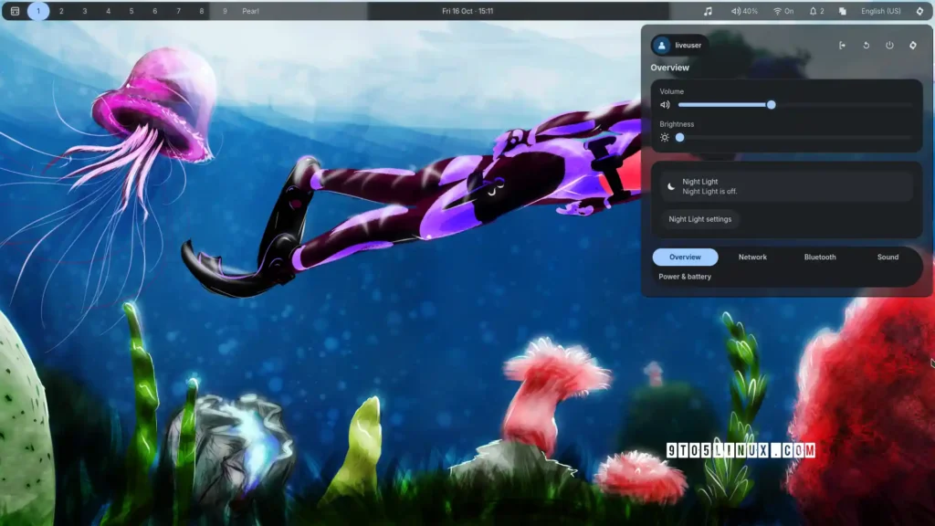Switch to workspace 7
Screen dimensions: 935x526
[x=178, y=11]
